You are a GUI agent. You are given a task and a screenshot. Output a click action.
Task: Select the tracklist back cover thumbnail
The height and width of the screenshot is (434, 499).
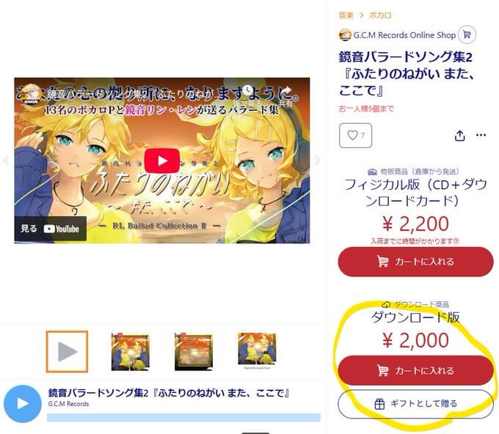(194, 351)
